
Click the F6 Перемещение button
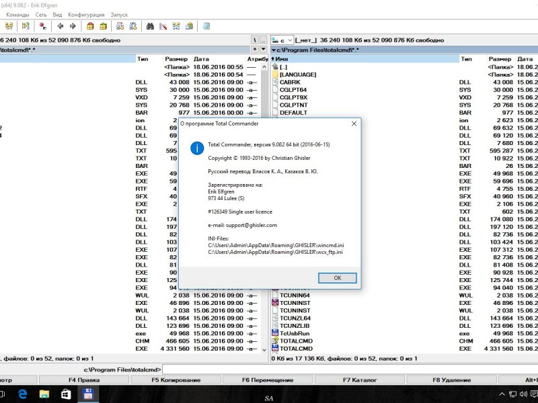268,379
